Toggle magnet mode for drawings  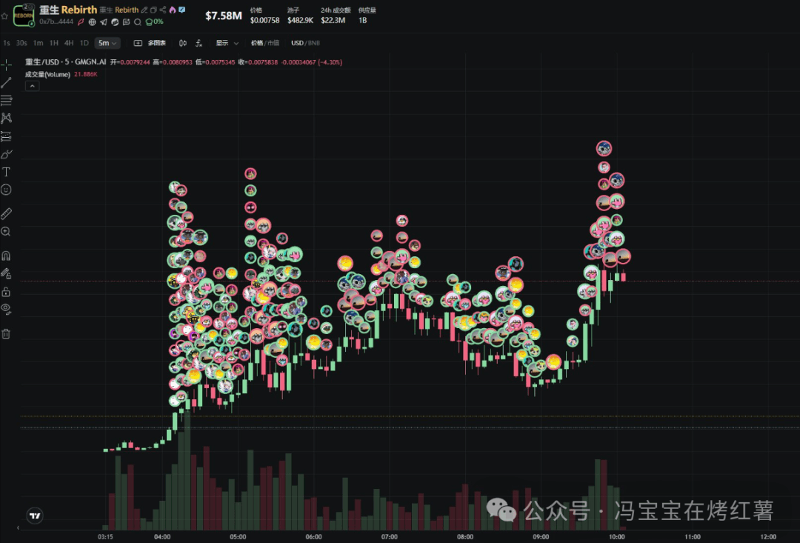[6, 256]
